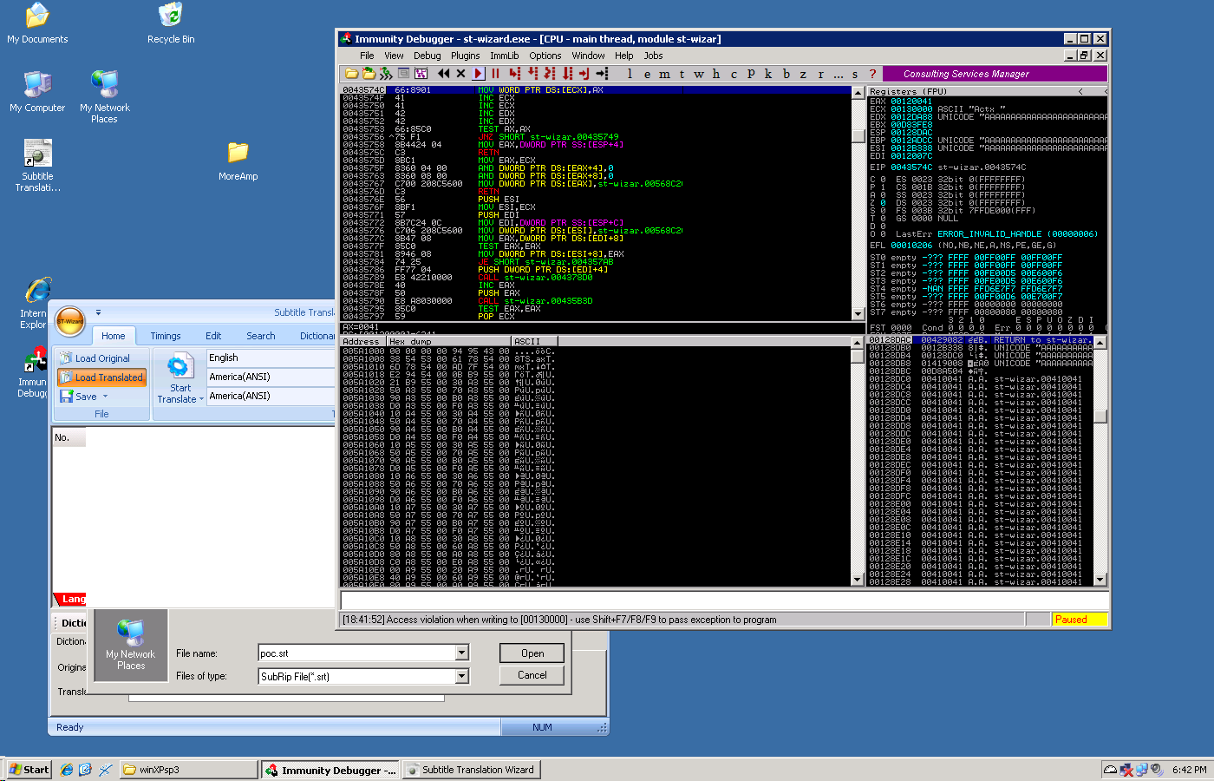Open the English language combo box
The image size is (1214, 781).
click(271, 358)
